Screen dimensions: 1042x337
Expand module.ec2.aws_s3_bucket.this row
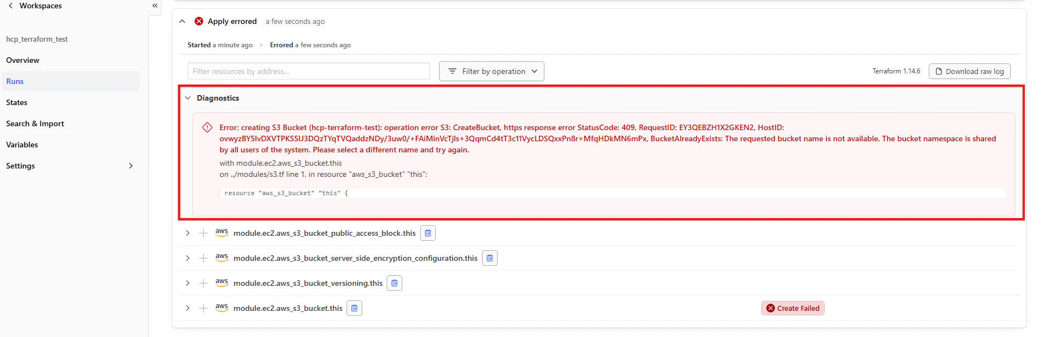(188, 308)
